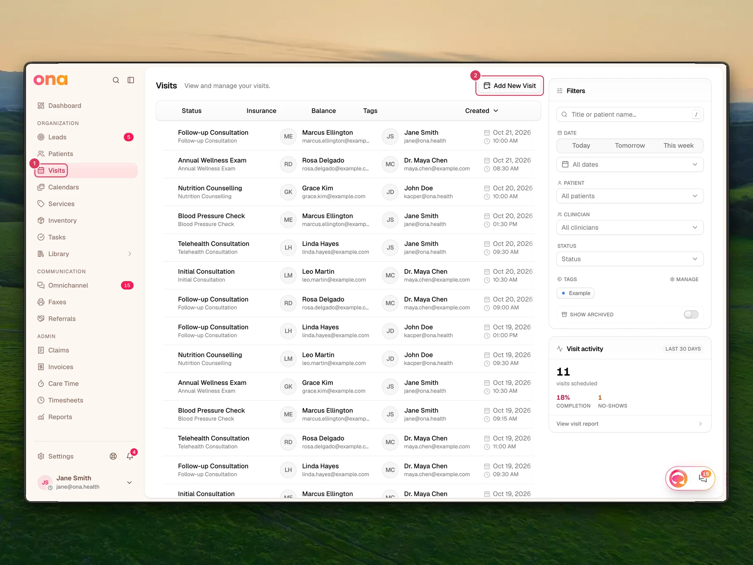This screenshot has height=565, width=753.
Task: Open View visit report link
Action: pos(630,424)
